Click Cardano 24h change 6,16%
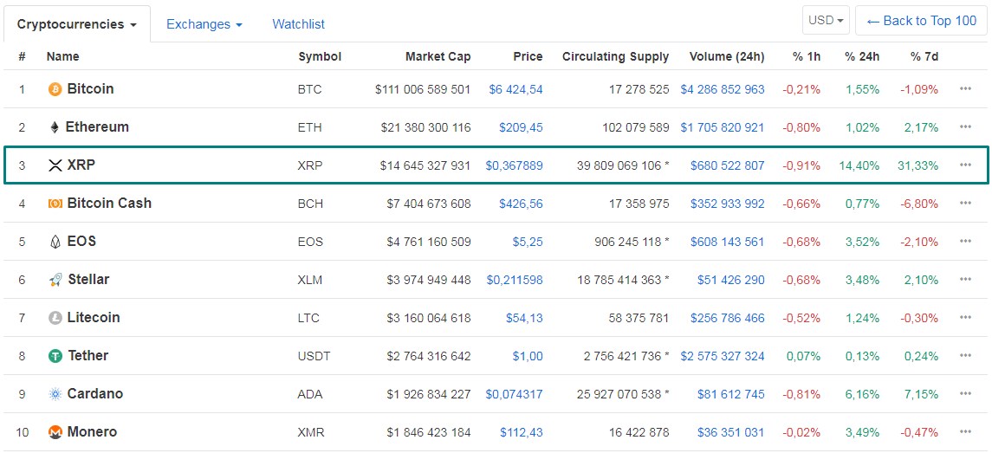 click(x=861, y=394)
